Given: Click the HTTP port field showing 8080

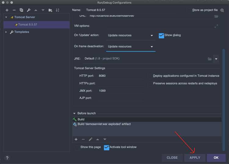Looking at the screenshot, I should pyautogui.click(x=120, y=76).
